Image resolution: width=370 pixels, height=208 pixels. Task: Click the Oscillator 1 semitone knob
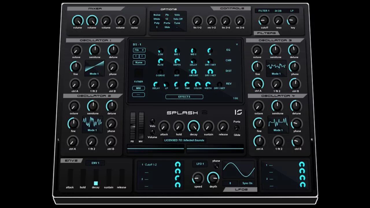pyautogui.click(x=95, y=50)
